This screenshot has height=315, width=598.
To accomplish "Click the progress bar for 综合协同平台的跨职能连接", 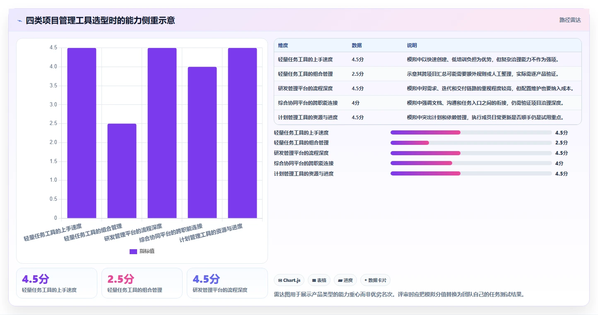I will pos(471,163).
